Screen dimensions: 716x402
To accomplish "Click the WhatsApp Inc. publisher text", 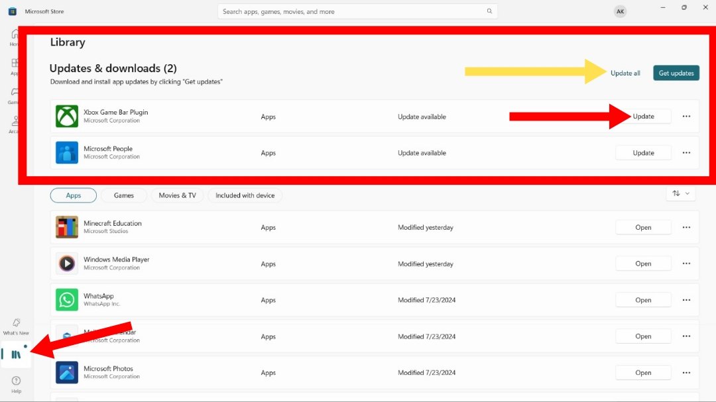I will (102, 304).
